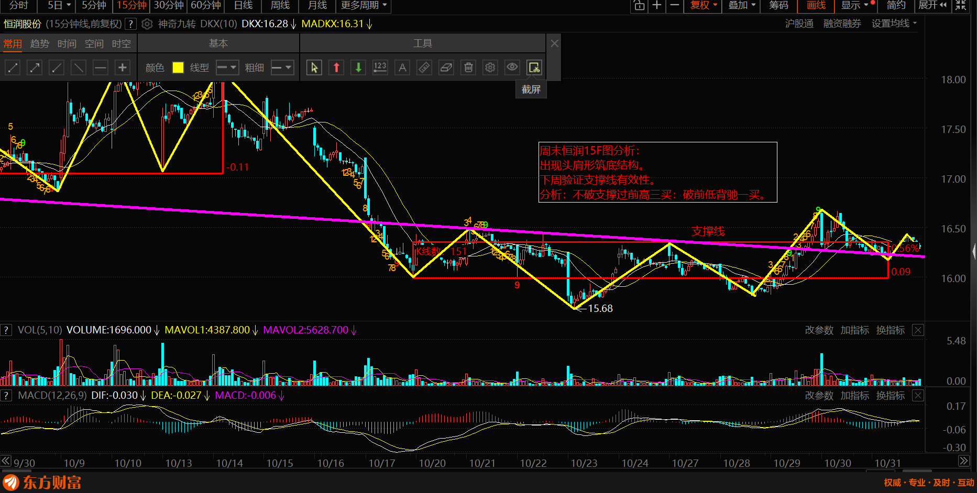977x493 pixels.
Task: Toggle the 神奇九转 indicator
Action: pos(177,24)
